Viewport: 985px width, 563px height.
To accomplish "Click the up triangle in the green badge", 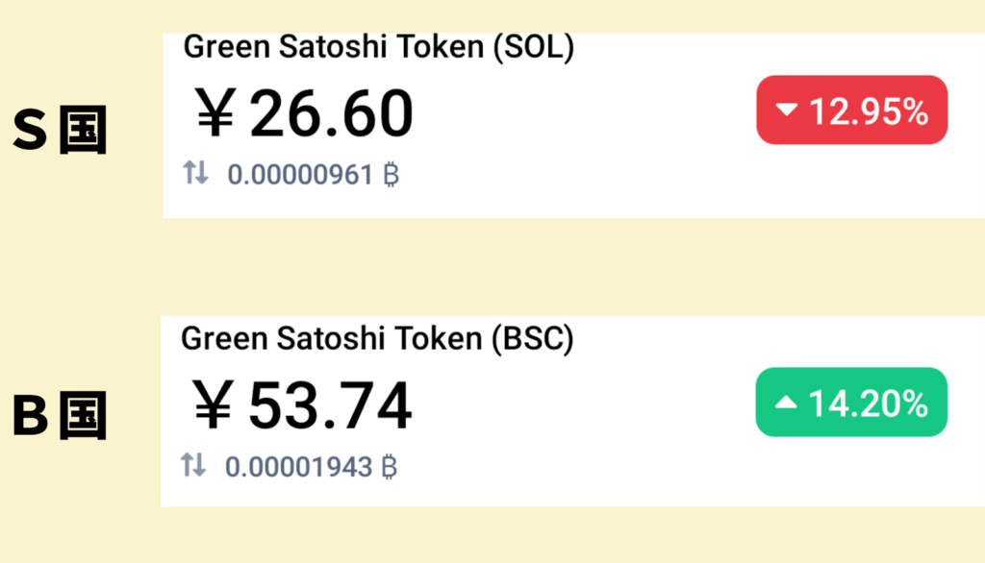I will point(787,404).
